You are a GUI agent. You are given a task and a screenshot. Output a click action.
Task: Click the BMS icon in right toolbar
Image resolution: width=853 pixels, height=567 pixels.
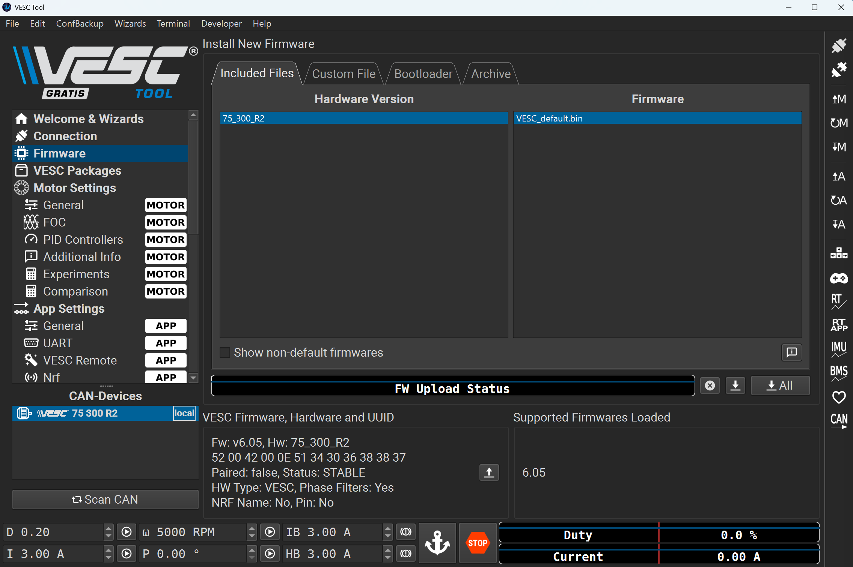[839, 373]
